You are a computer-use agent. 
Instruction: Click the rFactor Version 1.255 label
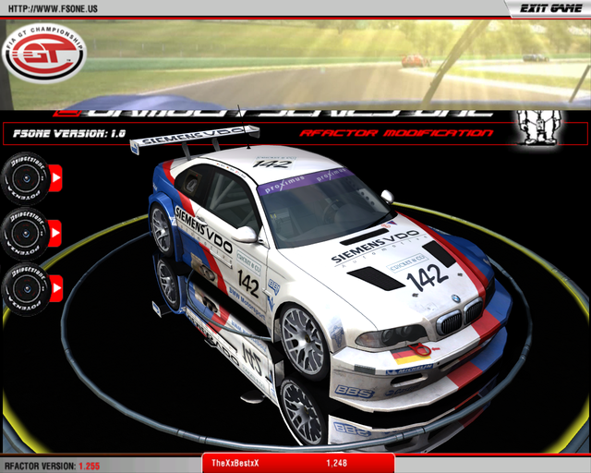tap(52, 466)
